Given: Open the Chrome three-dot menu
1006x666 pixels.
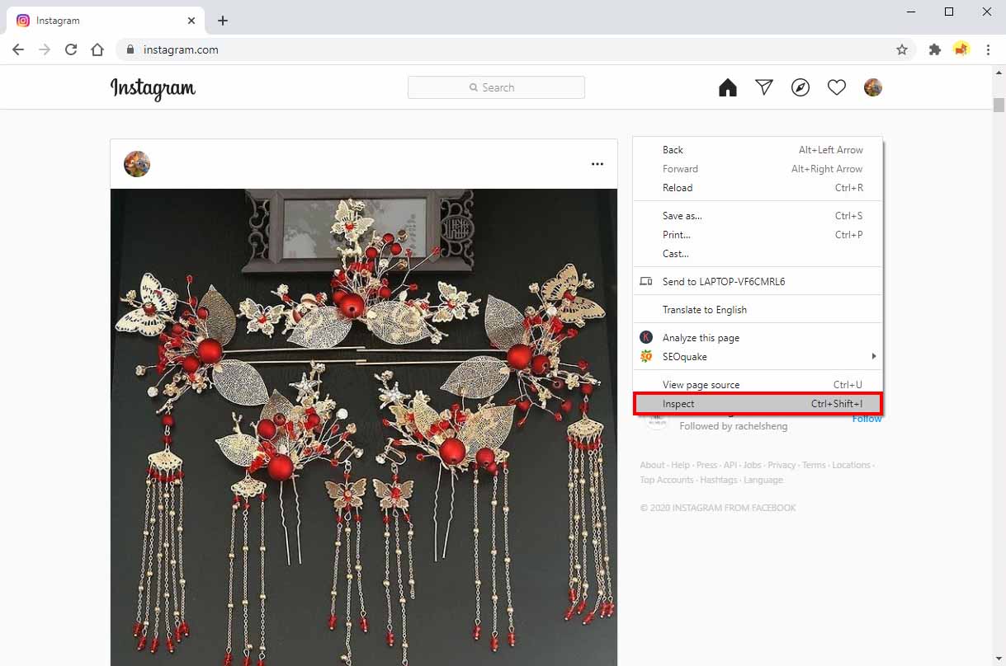Looking at the screenshot, I should pos(989,49).
